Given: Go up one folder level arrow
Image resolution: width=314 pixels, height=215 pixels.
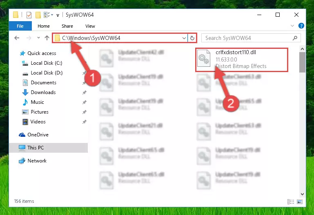Looking at the screenshot, I should tap(47, 38).
